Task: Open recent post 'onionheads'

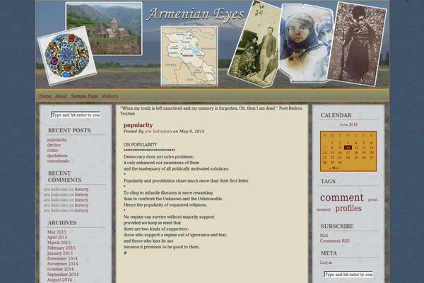Action: [x=58, y=161]
